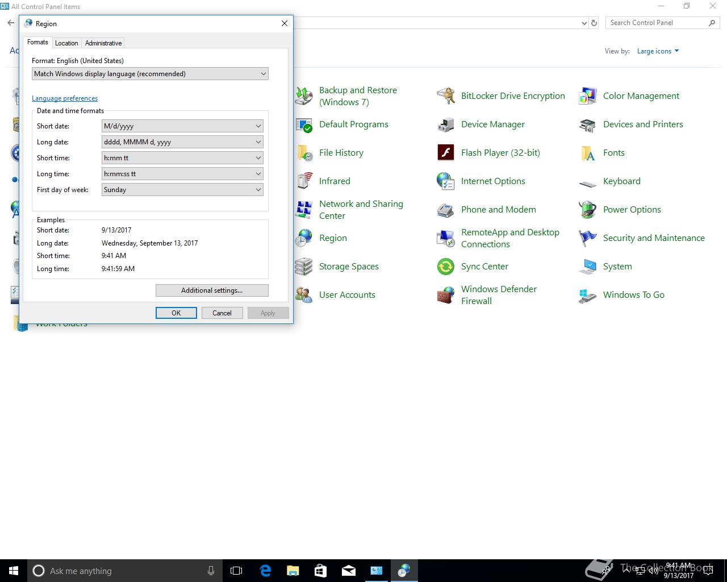Click the Network and Sharing Center label

361,210
